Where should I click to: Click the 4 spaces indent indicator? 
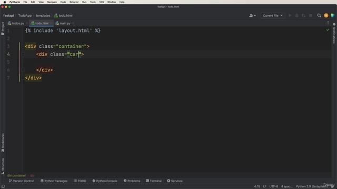286,186
